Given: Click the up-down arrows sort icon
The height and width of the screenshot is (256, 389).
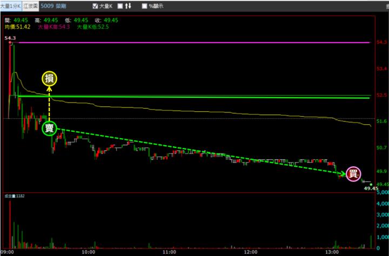Looking at the screenshot, I should [128, 6].
